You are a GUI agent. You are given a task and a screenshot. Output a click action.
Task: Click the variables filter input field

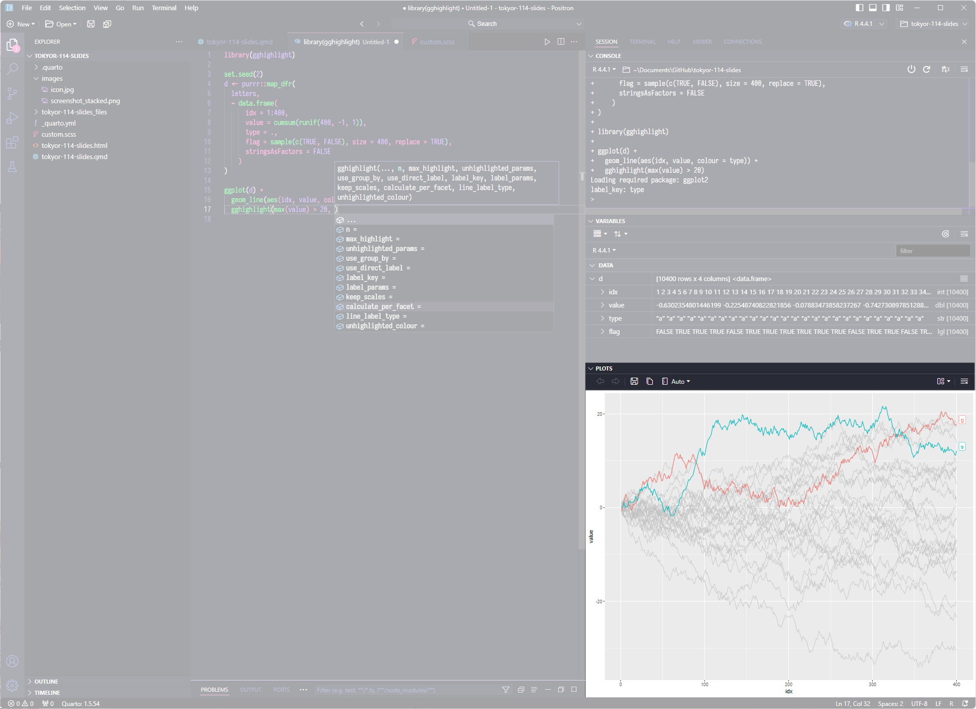pos(933,251)
